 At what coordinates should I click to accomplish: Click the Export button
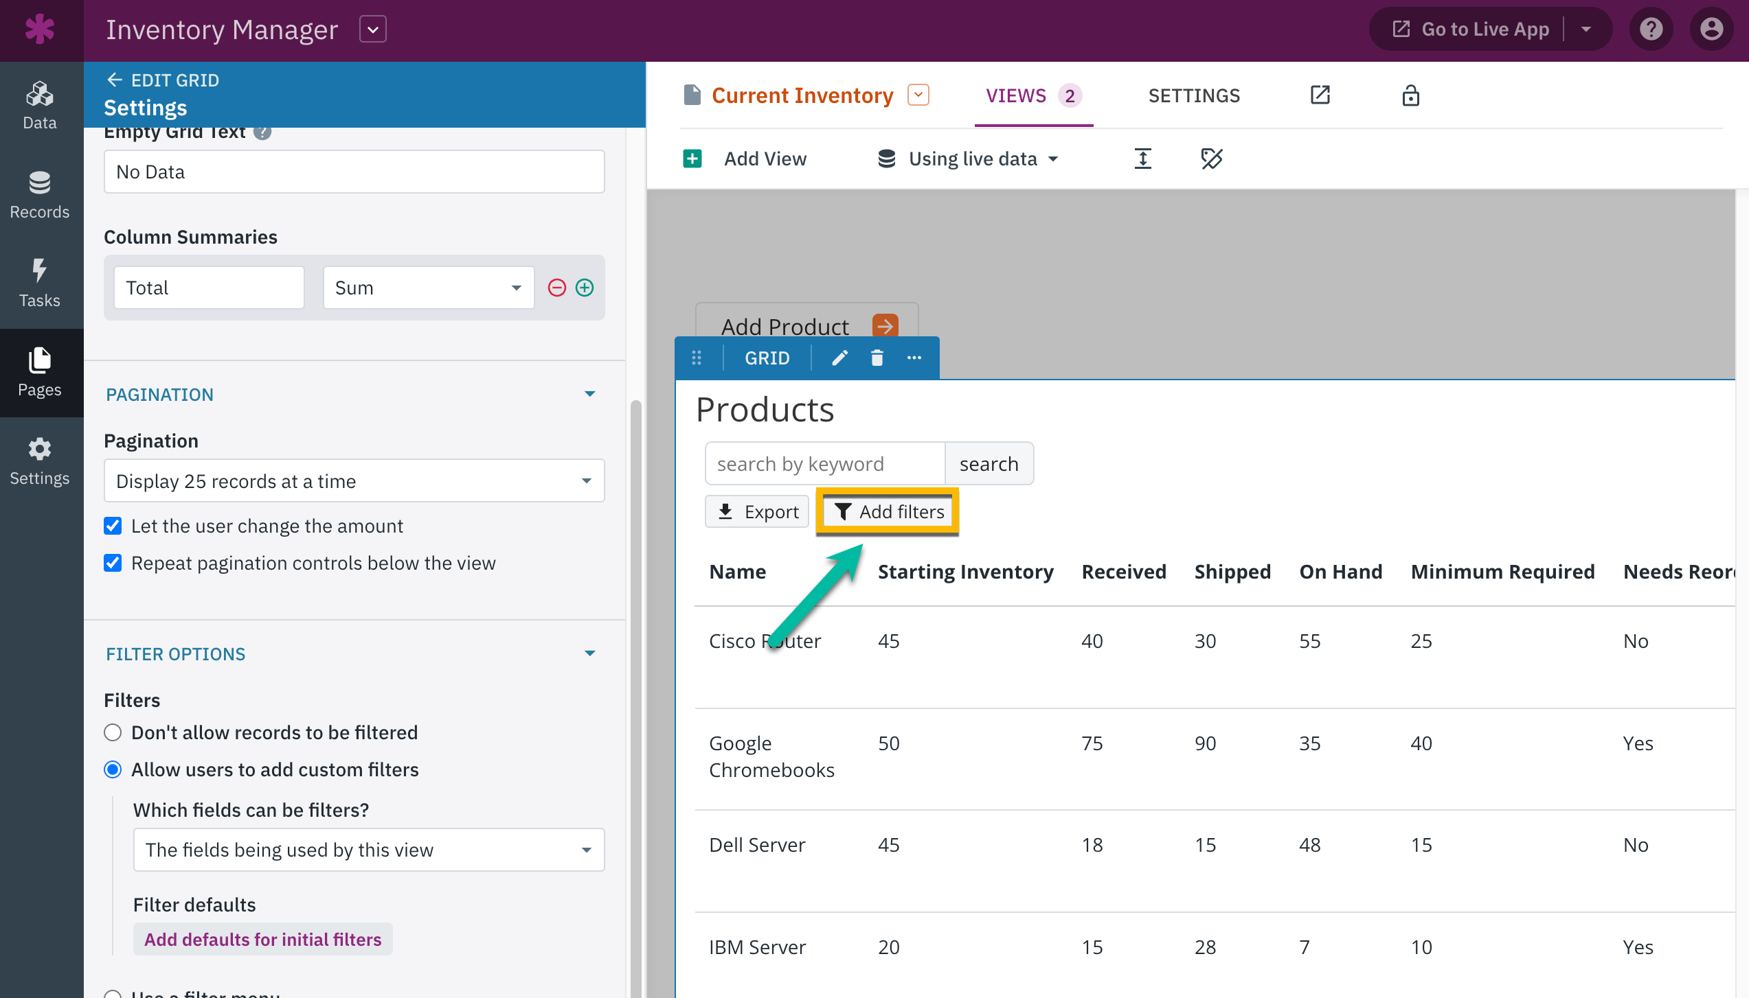pos(757,512)
